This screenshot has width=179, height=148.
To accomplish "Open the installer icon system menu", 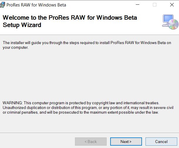I will pos(2,5).
